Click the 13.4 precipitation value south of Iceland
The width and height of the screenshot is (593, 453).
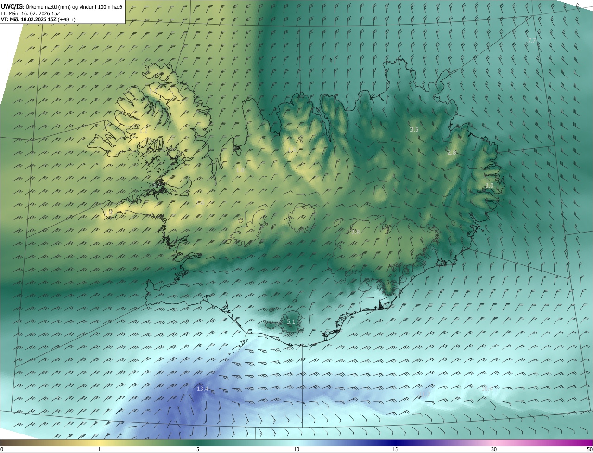pos(202,389)
